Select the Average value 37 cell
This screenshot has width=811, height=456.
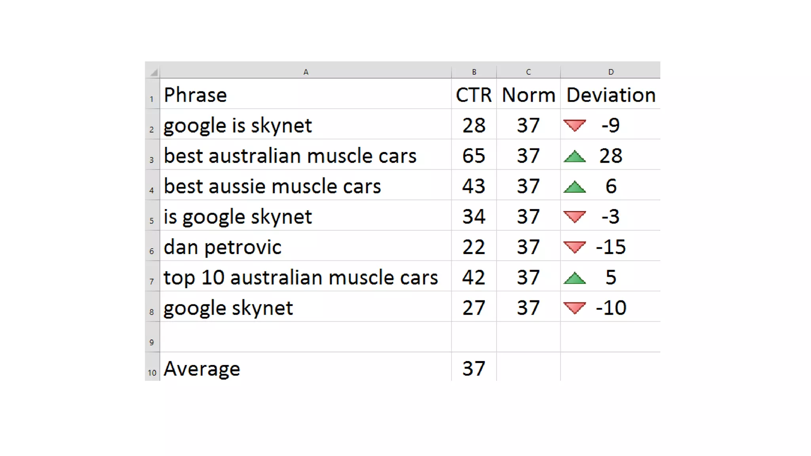[x=474, y=369]
